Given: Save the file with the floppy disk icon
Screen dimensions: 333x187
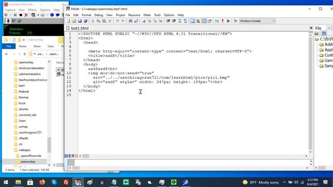Looking at the screenshot, I should click(80, 21).
